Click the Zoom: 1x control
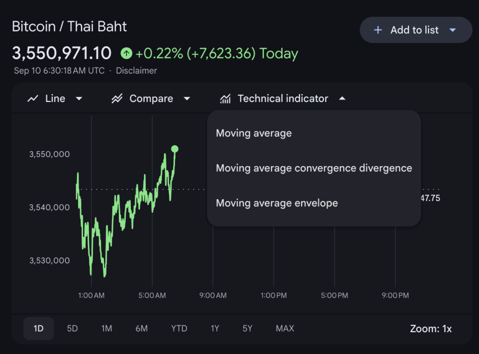This screenshot has height=354, width=479. [x=431, y=328]
